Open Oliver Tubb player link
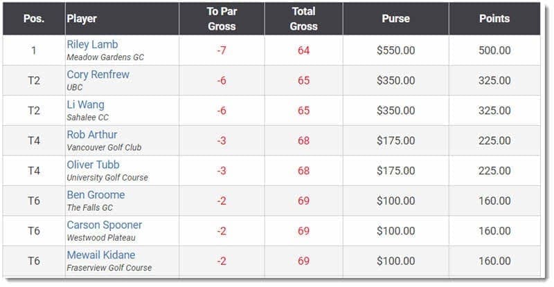This screenshot has width=554, height=287. [93, 165]
